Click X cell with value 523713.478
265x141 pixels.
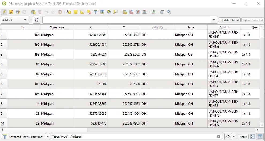click(90, 123)
